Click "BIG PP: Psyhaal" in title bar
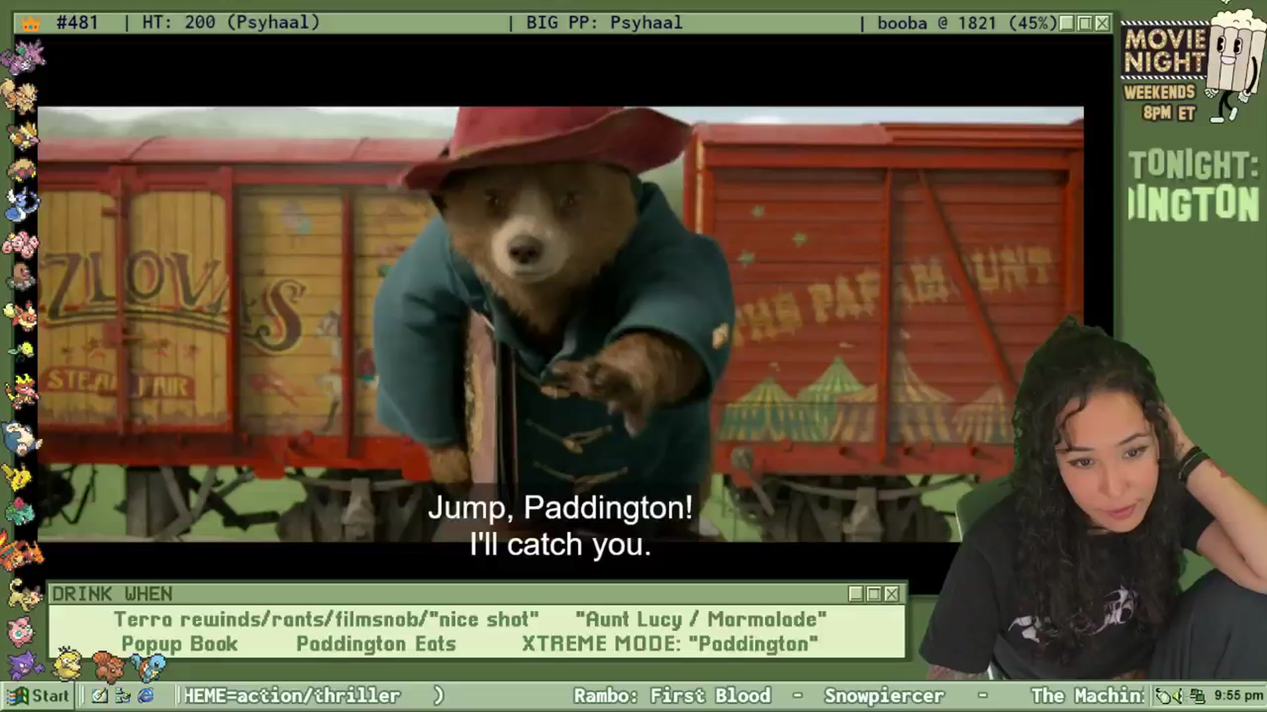Viewport: 1267px width, 712px height. 604,23
